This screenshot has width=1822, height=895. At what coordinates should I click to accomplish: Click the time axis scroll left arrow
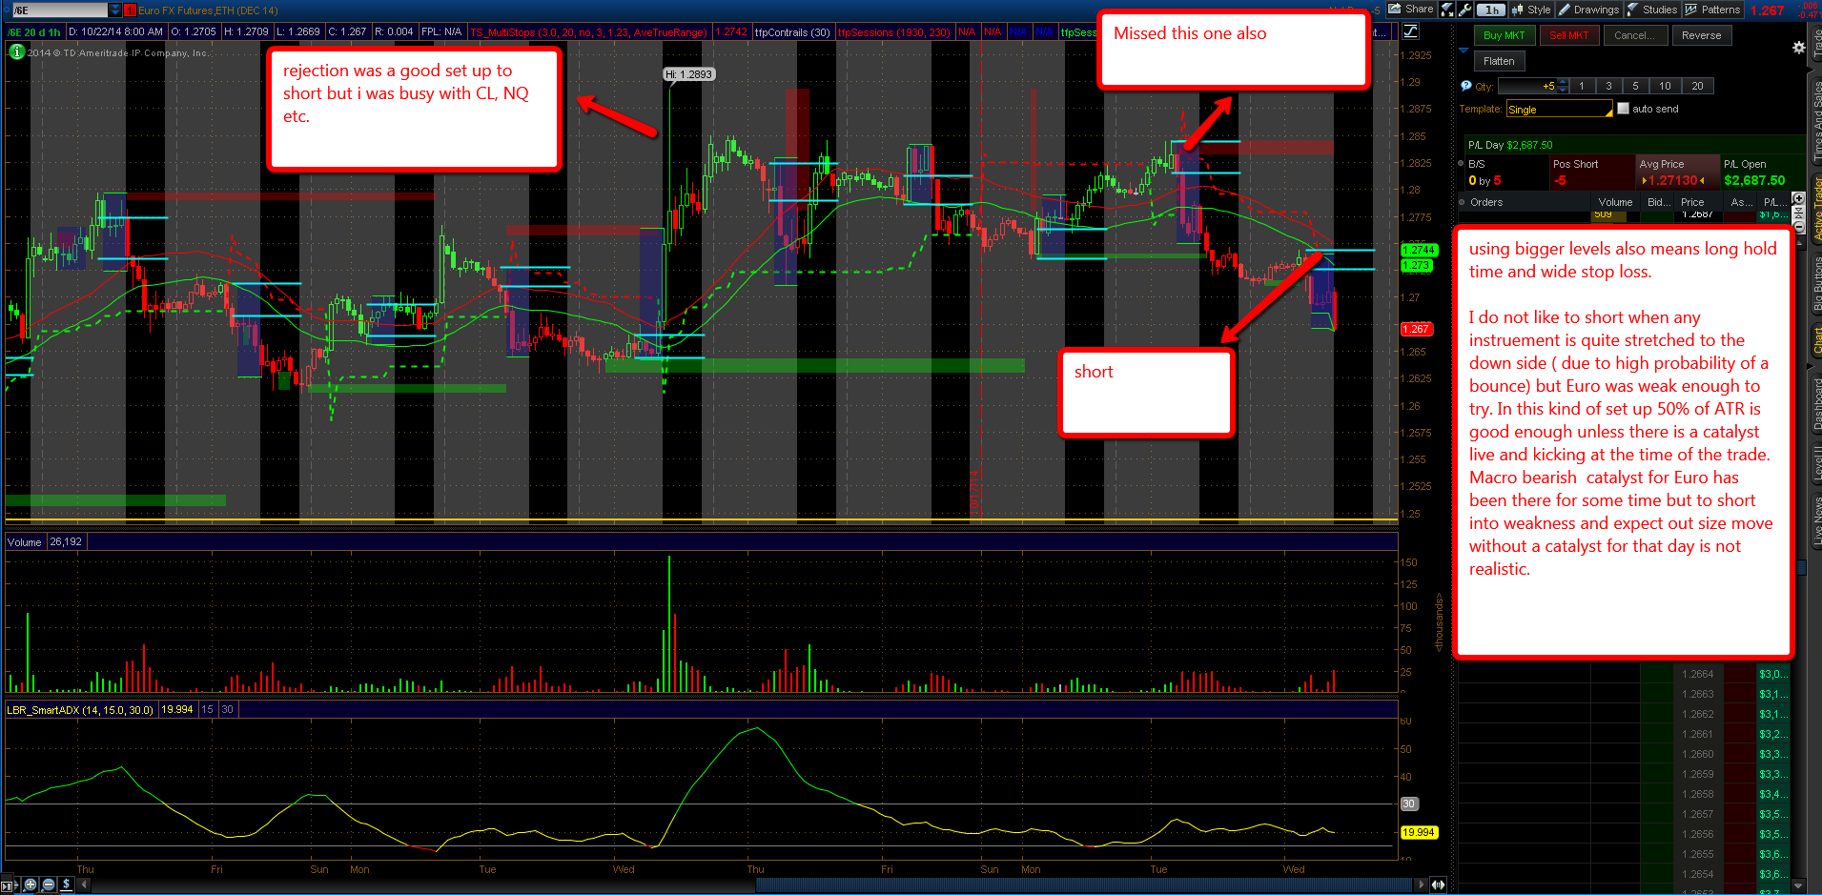pos(84,885)
